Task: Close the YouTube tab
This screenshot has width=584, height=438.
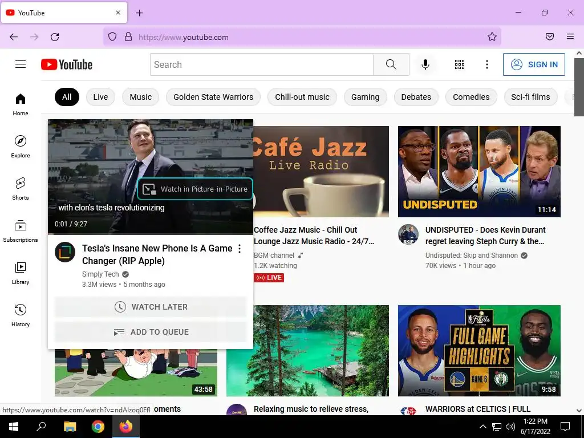Action: pyautogui.click(x=118, y=13)
